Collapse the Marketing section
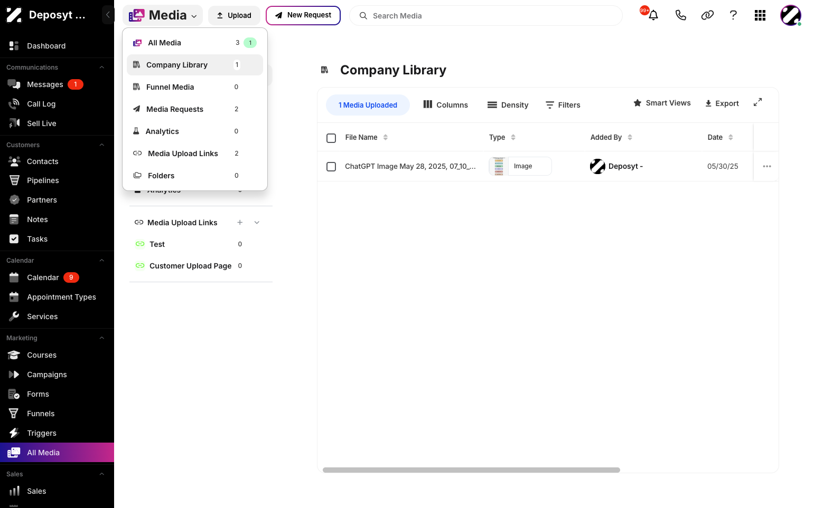The image size is (814, 508). point(102,338)
